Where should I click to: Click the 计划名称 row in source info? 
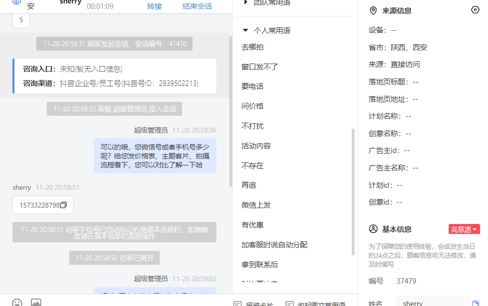click(x=390, y=117)
